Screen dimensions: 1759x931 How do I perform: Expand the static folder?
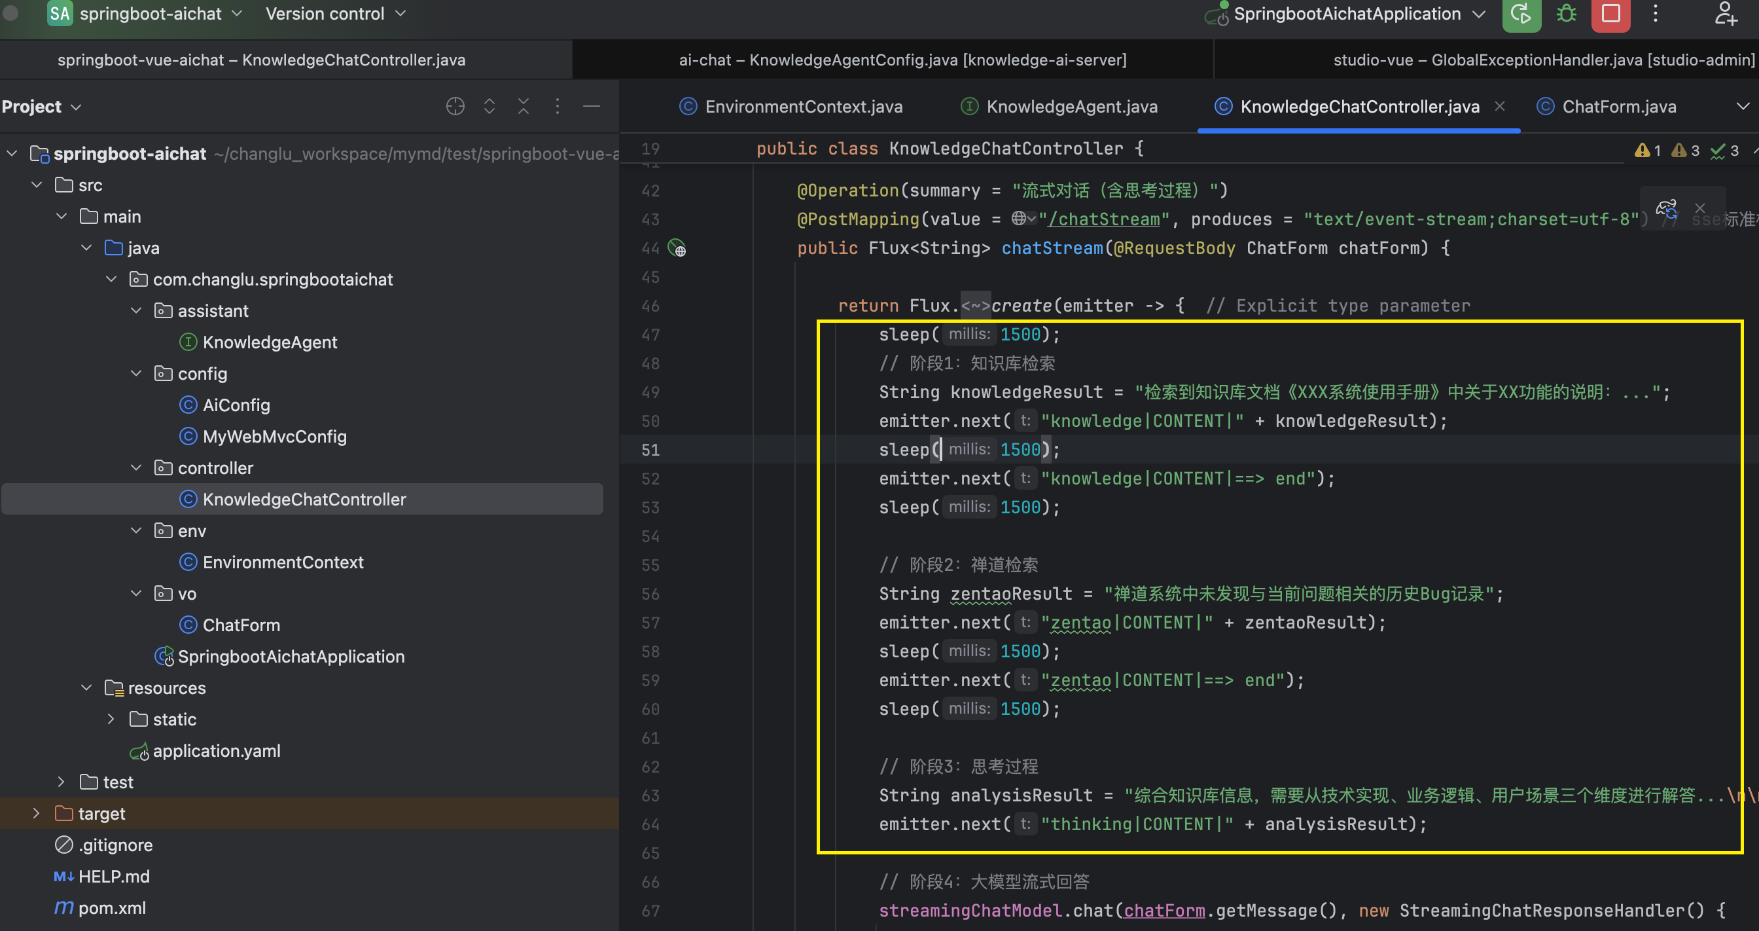pyautogui.click(x=111, y=720)
